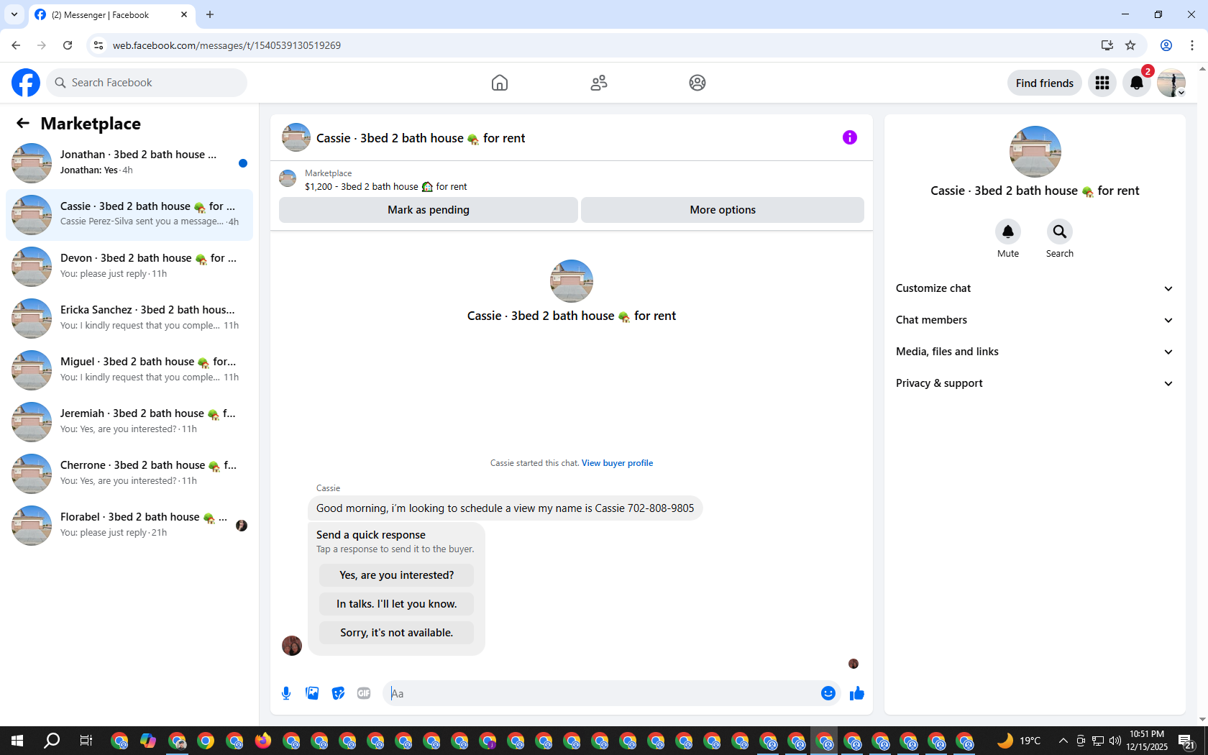
Task: Click the browser address bar URL
Action: 226,45
